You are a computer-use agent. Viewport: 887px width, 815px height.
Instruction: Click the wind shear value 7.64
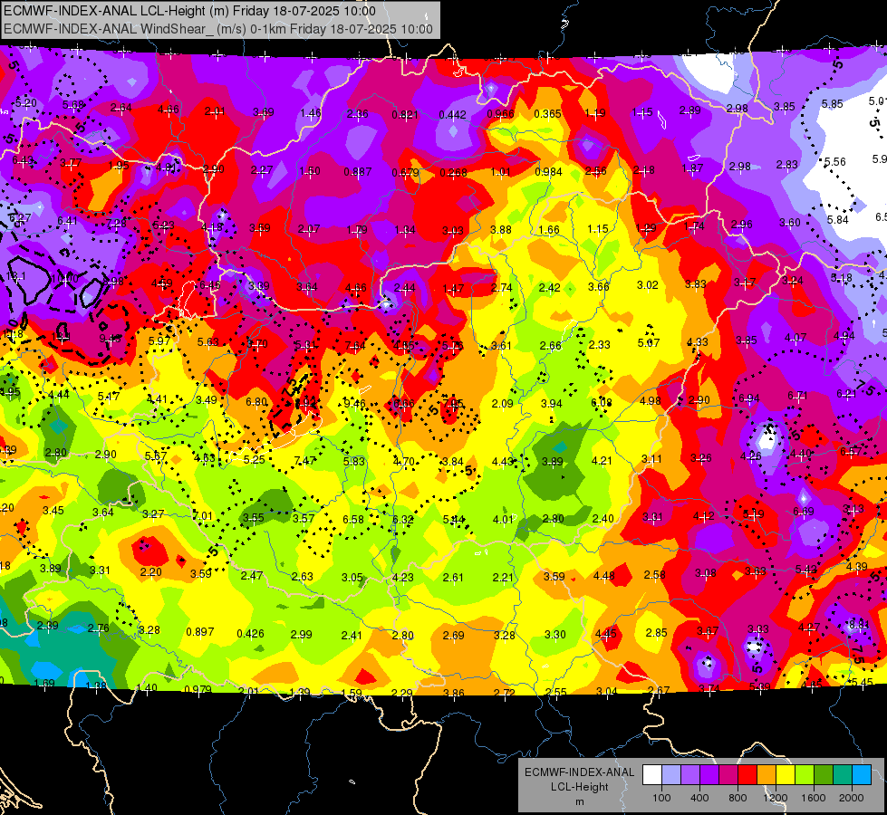pos(355,345)
